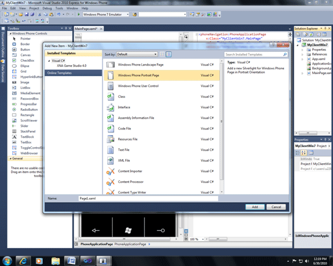
Task: Expand the References node in Solution Explorer
Action: coord(303,54)
